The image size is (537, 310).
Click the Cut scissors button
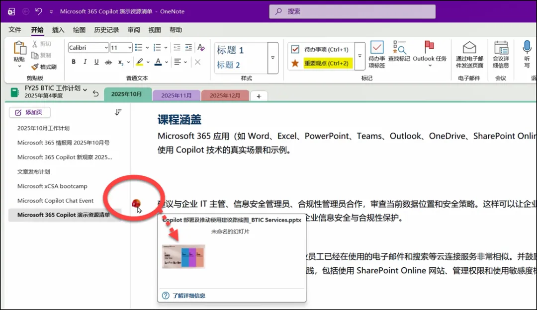41,44
